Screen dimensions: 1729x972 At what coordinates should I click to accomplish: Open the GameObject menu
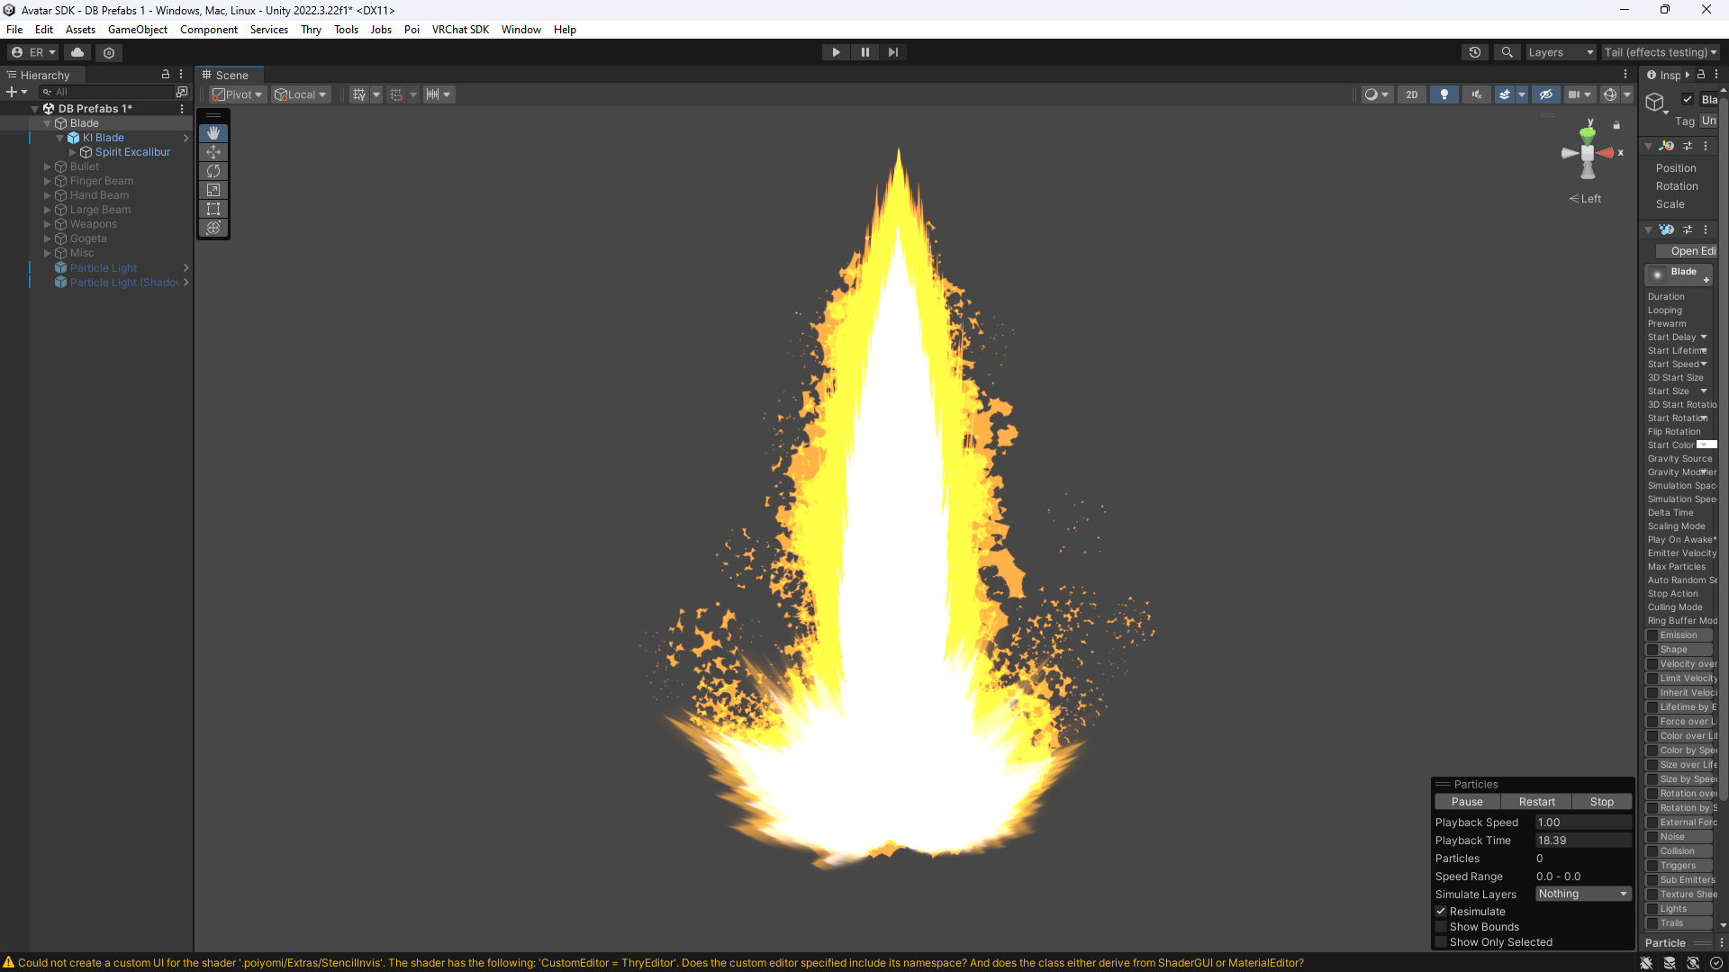point(137,30)
